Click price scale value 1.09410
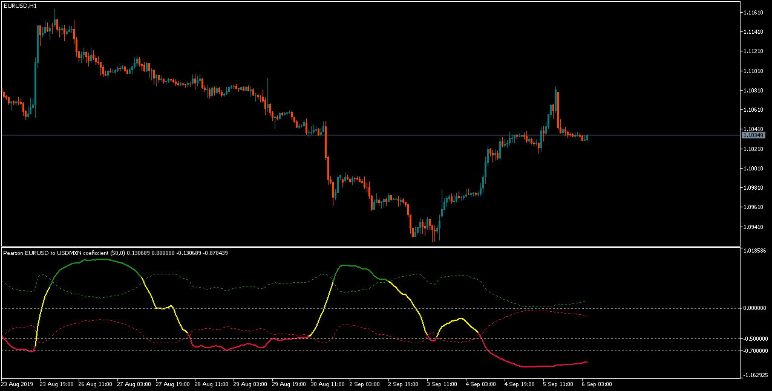The width and height of the screenshot is (772, 391). 754,227
